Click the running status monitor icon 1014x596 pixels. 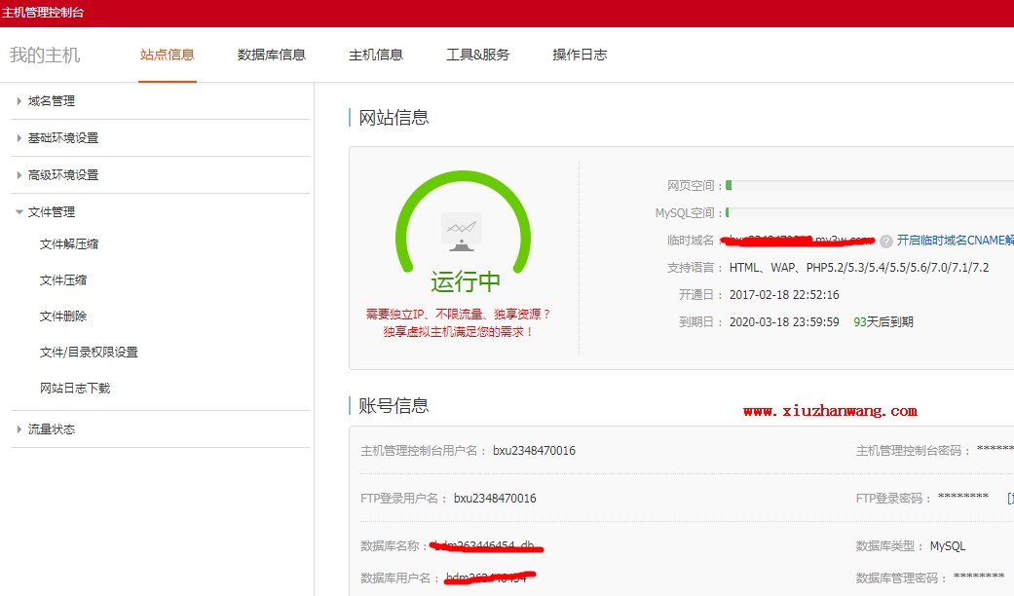[x=462, y=230]
